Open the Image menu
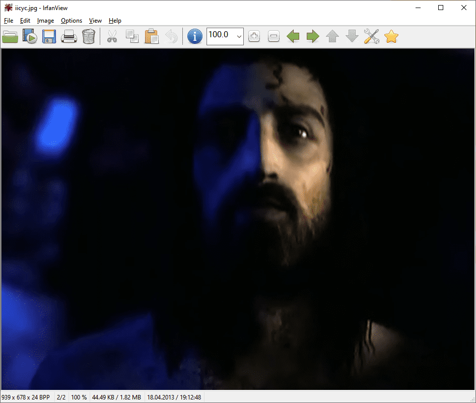Image resolution: width=476 pixels, height=403 pixels. (45, 21)
